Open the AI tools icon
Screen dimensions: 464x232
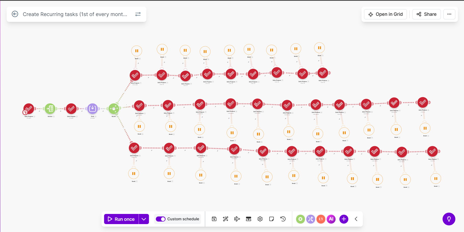point(331,219)
